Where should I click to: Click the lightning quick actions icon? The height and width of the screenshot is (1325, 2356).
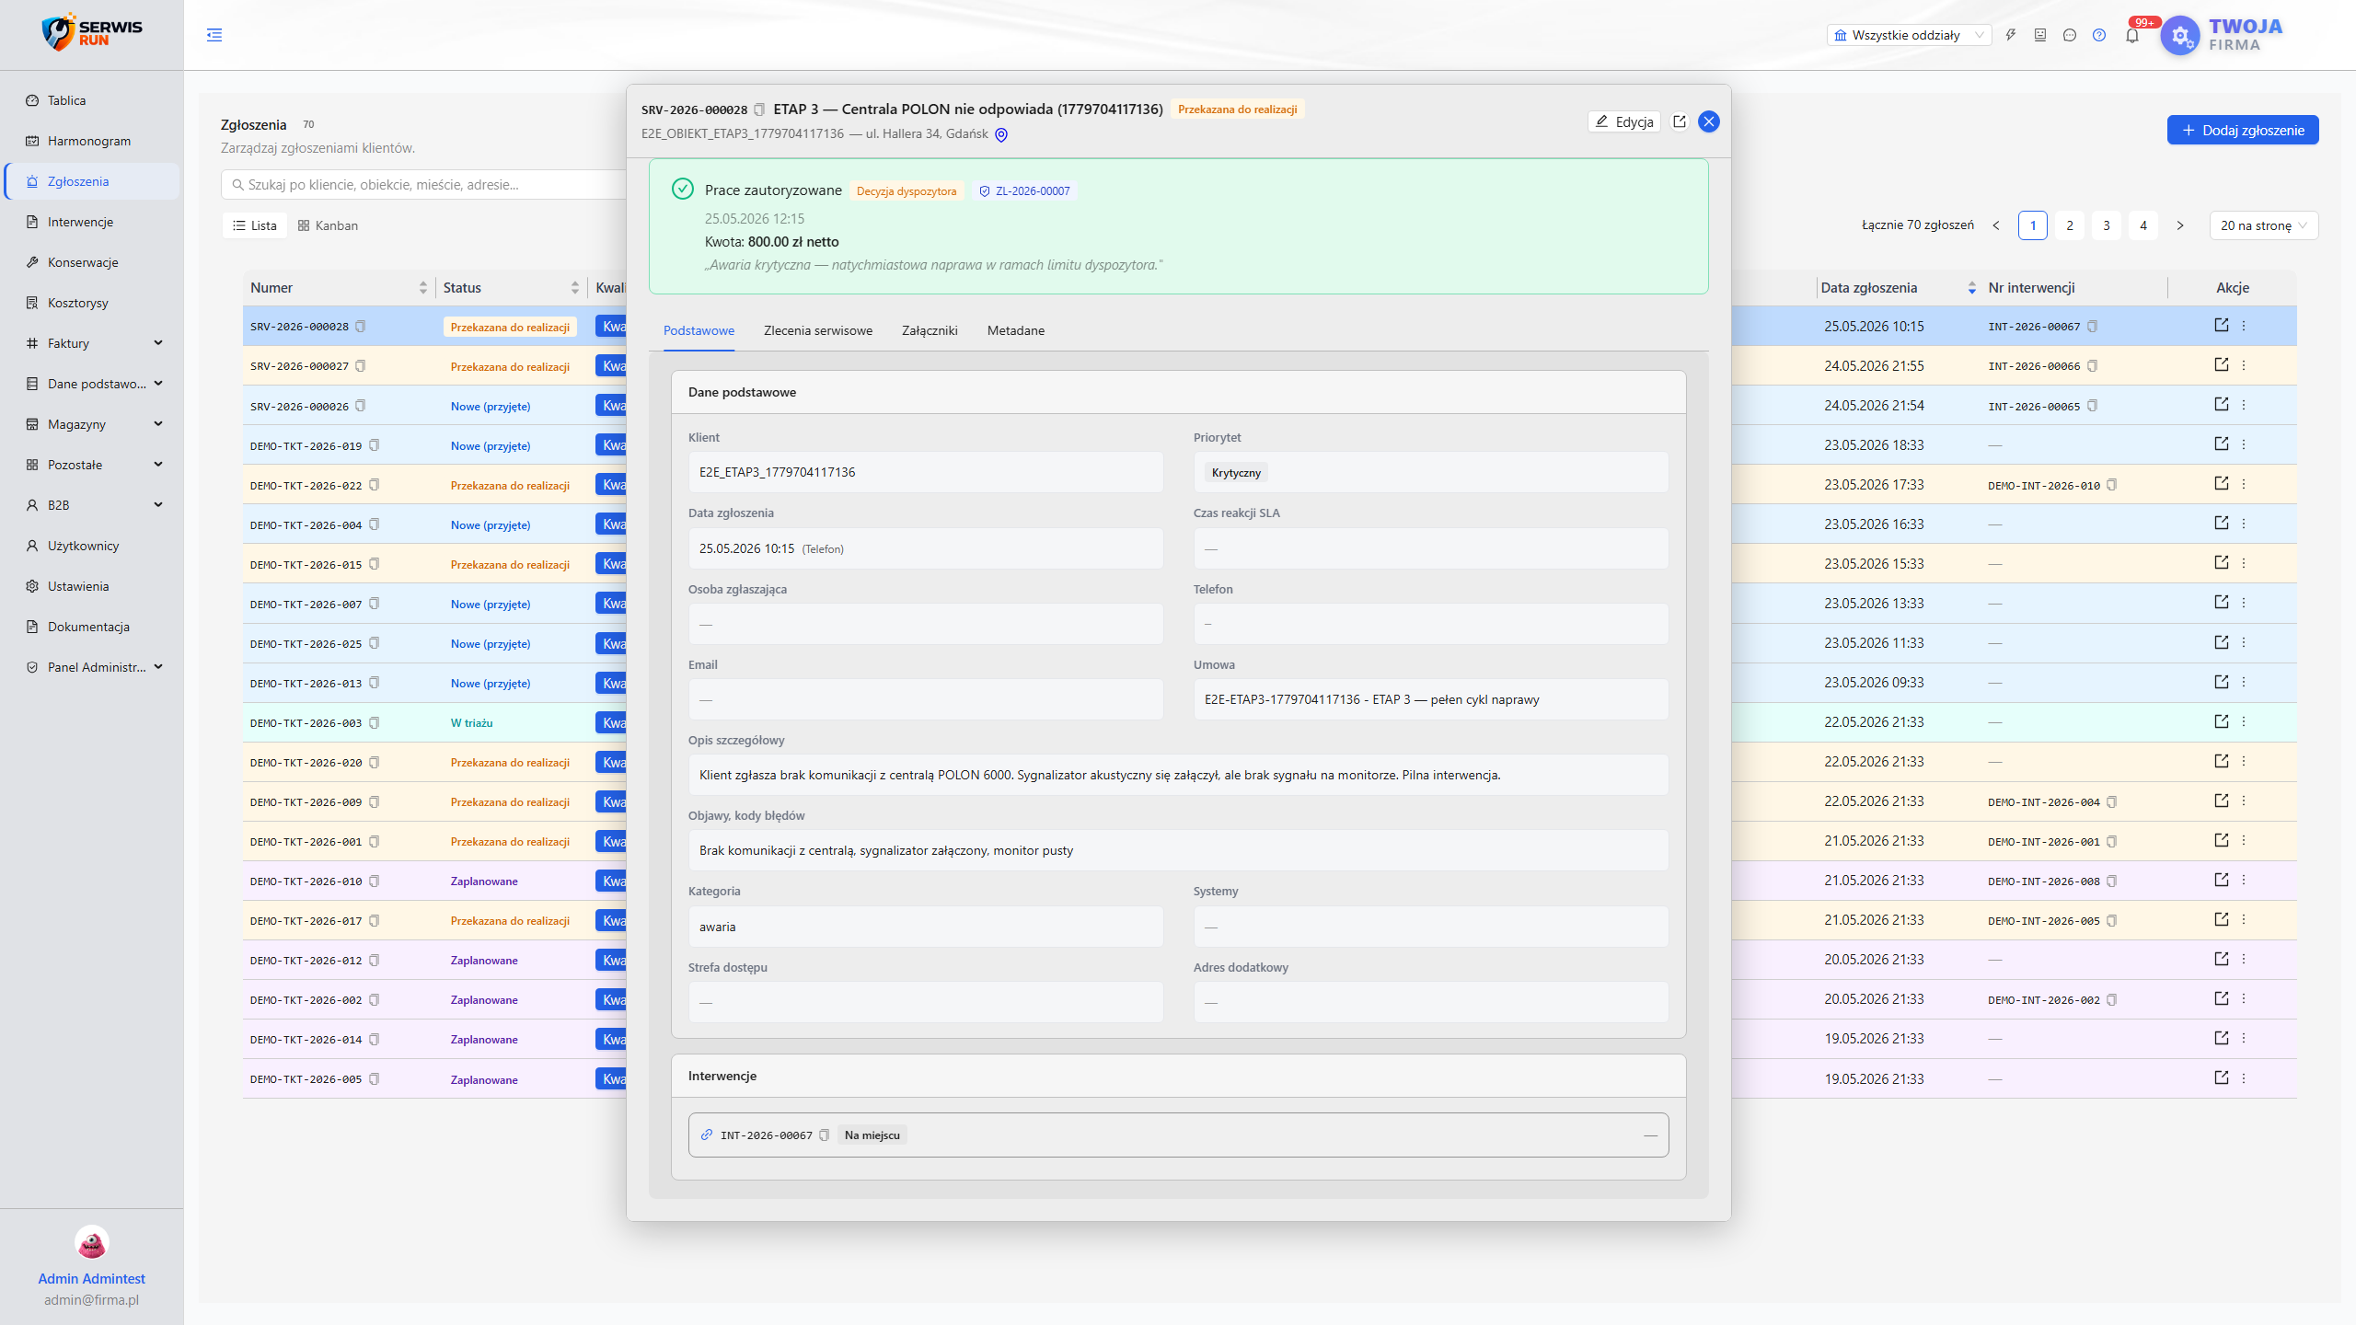2011,35
